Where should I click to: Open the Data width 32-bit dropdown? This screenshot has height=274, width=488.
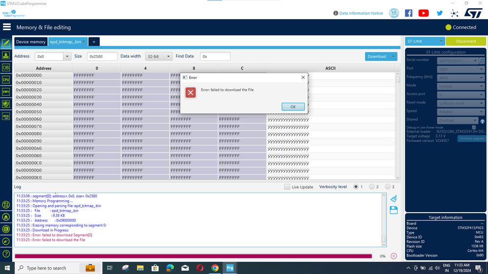pos(158,57)
